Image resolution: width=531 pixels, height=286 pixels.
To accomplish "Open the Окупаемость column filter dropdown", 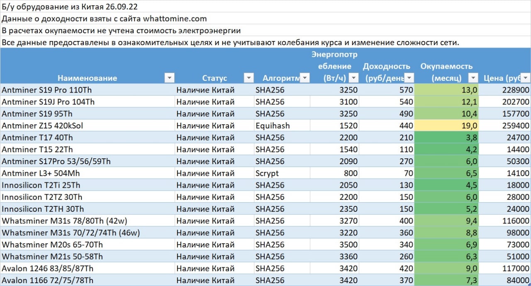I will (x=473, y=78).
